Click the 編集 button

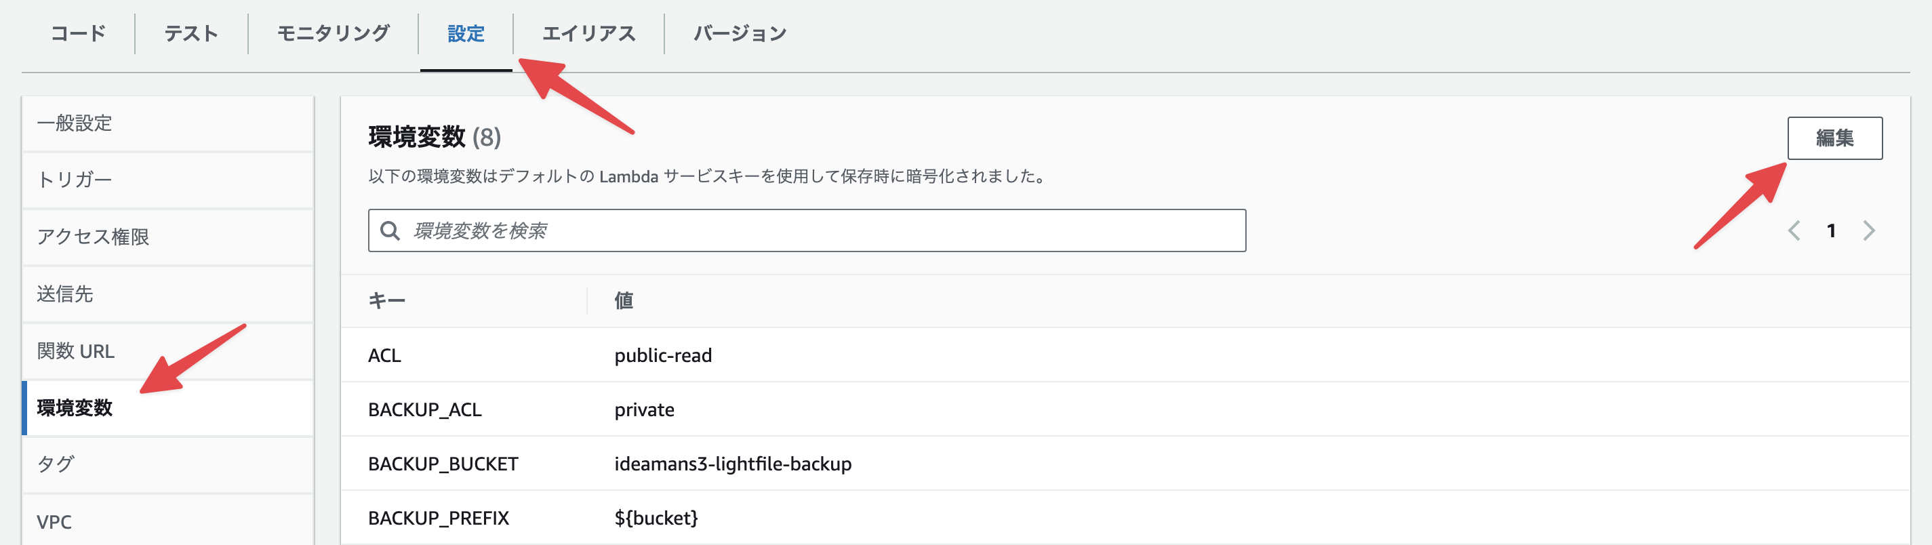click(1834, 138)
